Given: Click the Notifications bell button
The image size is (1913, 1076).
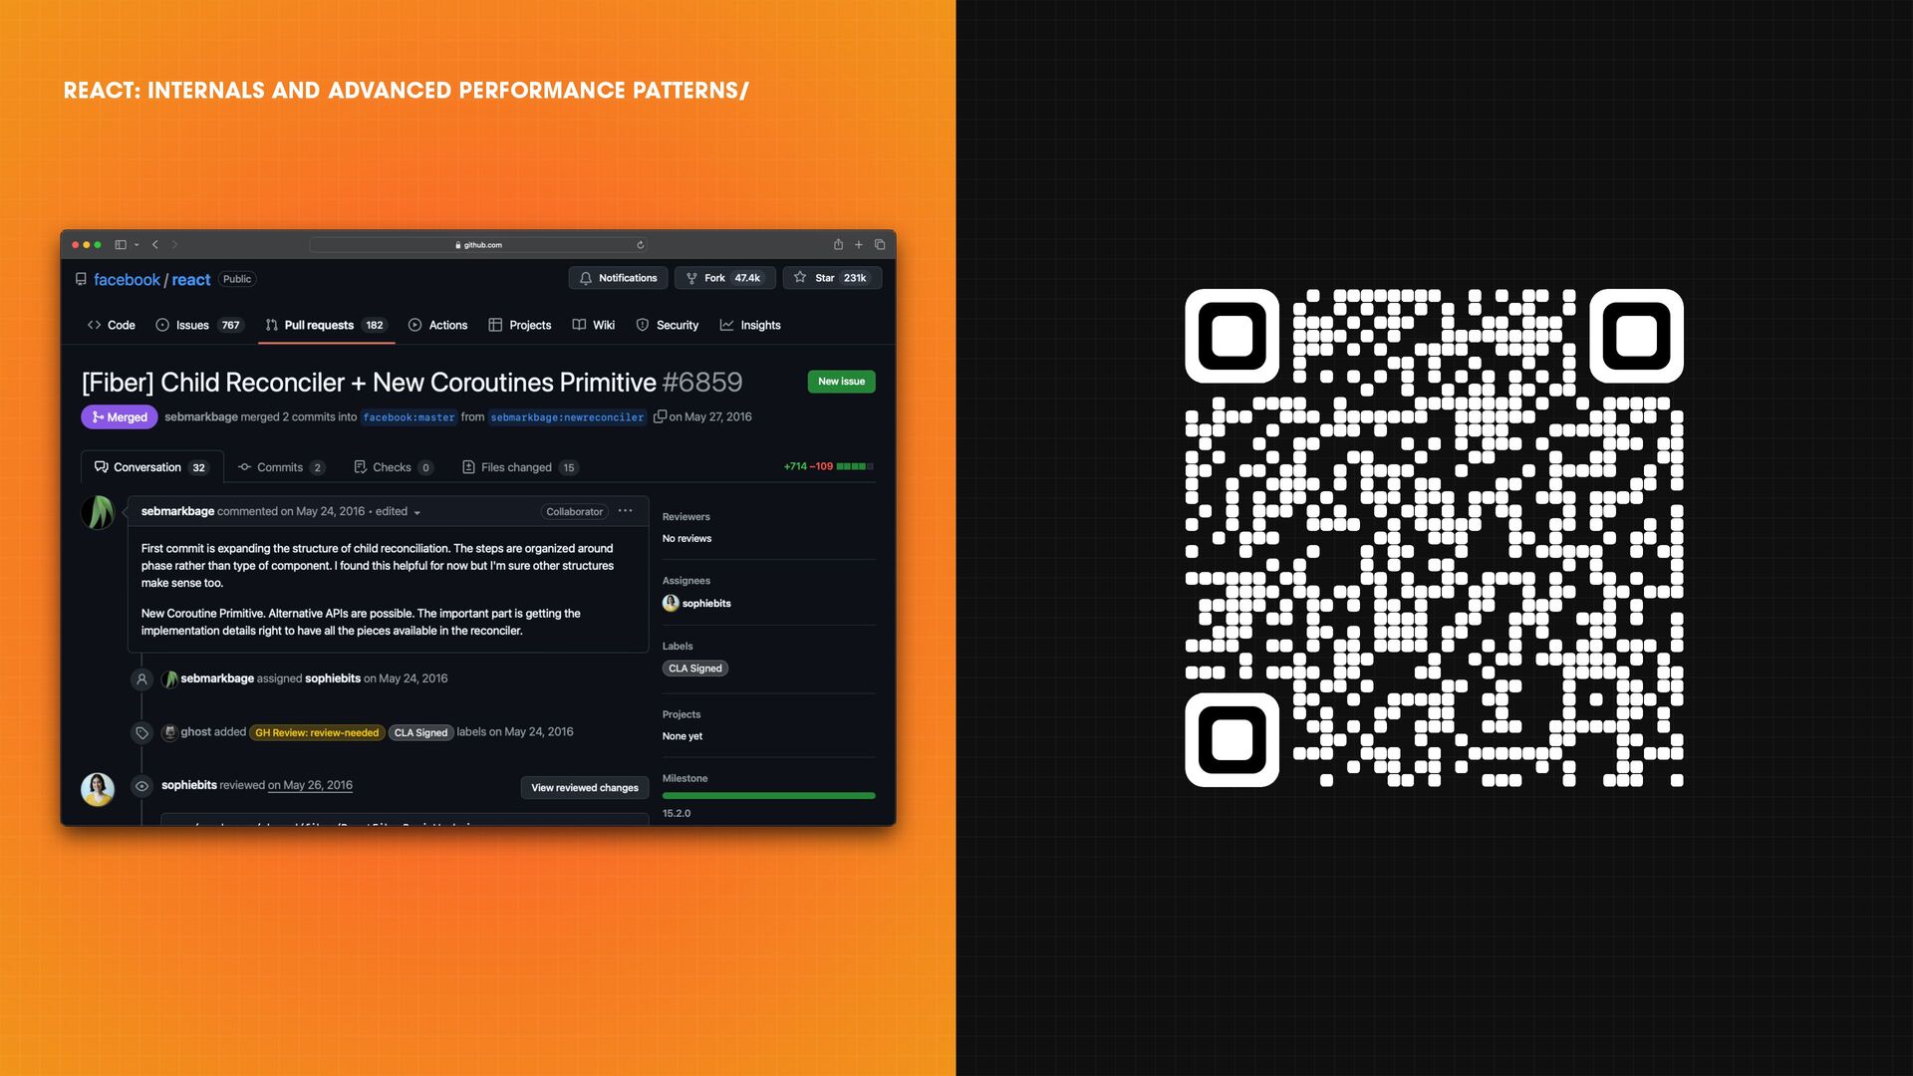Looking at the screenshot, I should click(x=619, y=278).
